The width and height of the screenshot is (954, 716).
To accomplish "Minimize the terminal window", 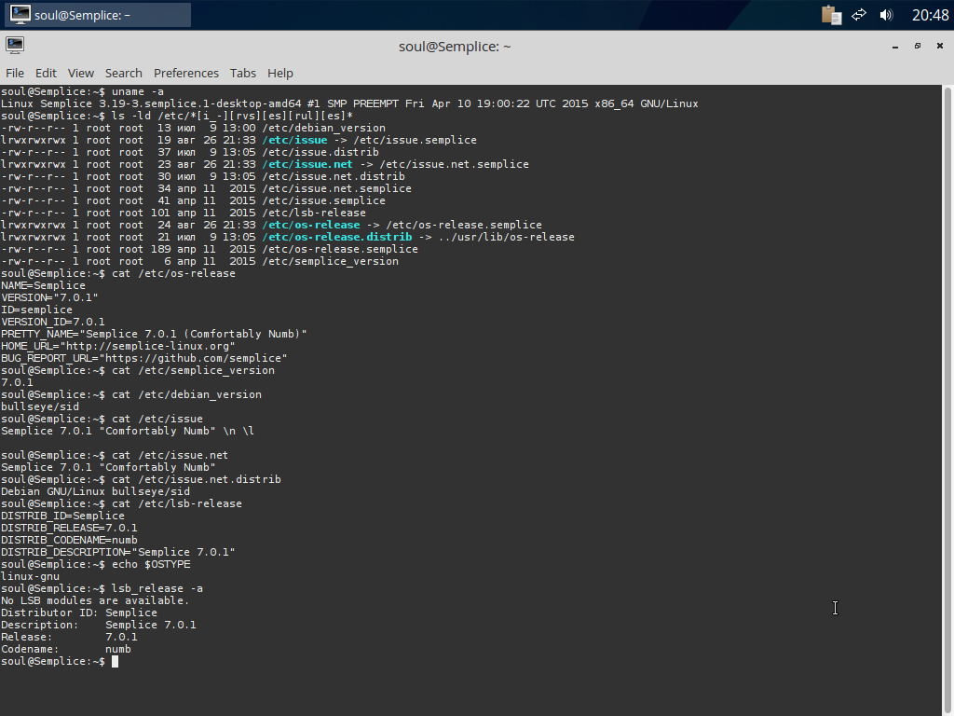I will pos(895,47).
